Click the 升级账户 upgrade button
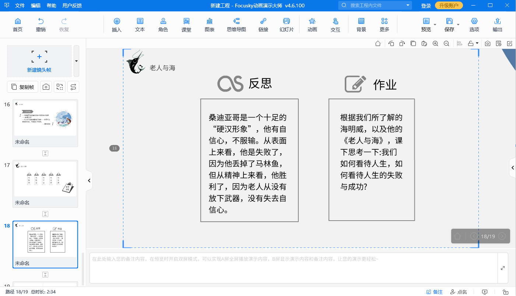The height and width of the screenshot is (296, 516). (449, 6)
